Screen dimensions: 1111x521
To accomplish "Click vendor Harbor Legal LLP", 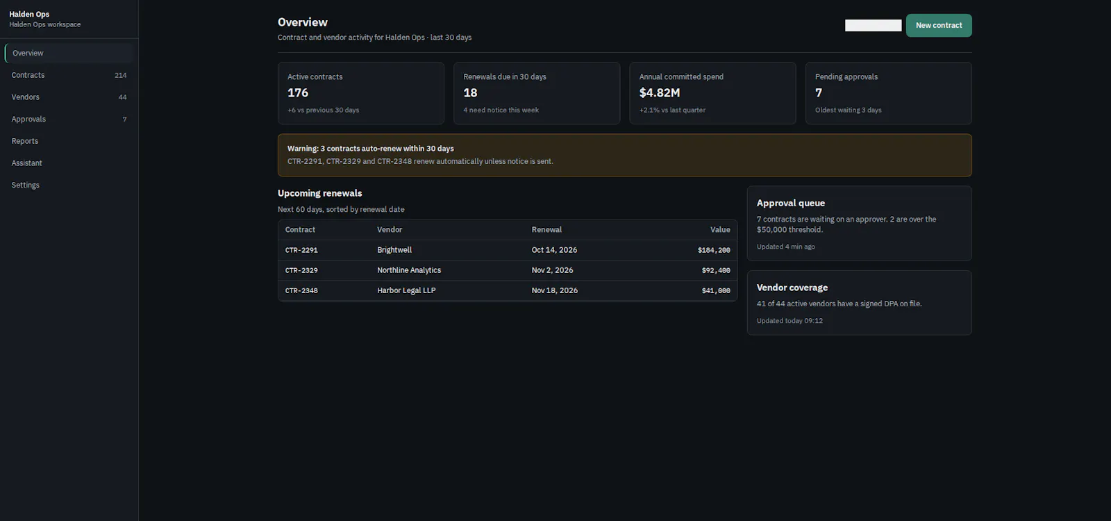I will [x=406, y=290].
